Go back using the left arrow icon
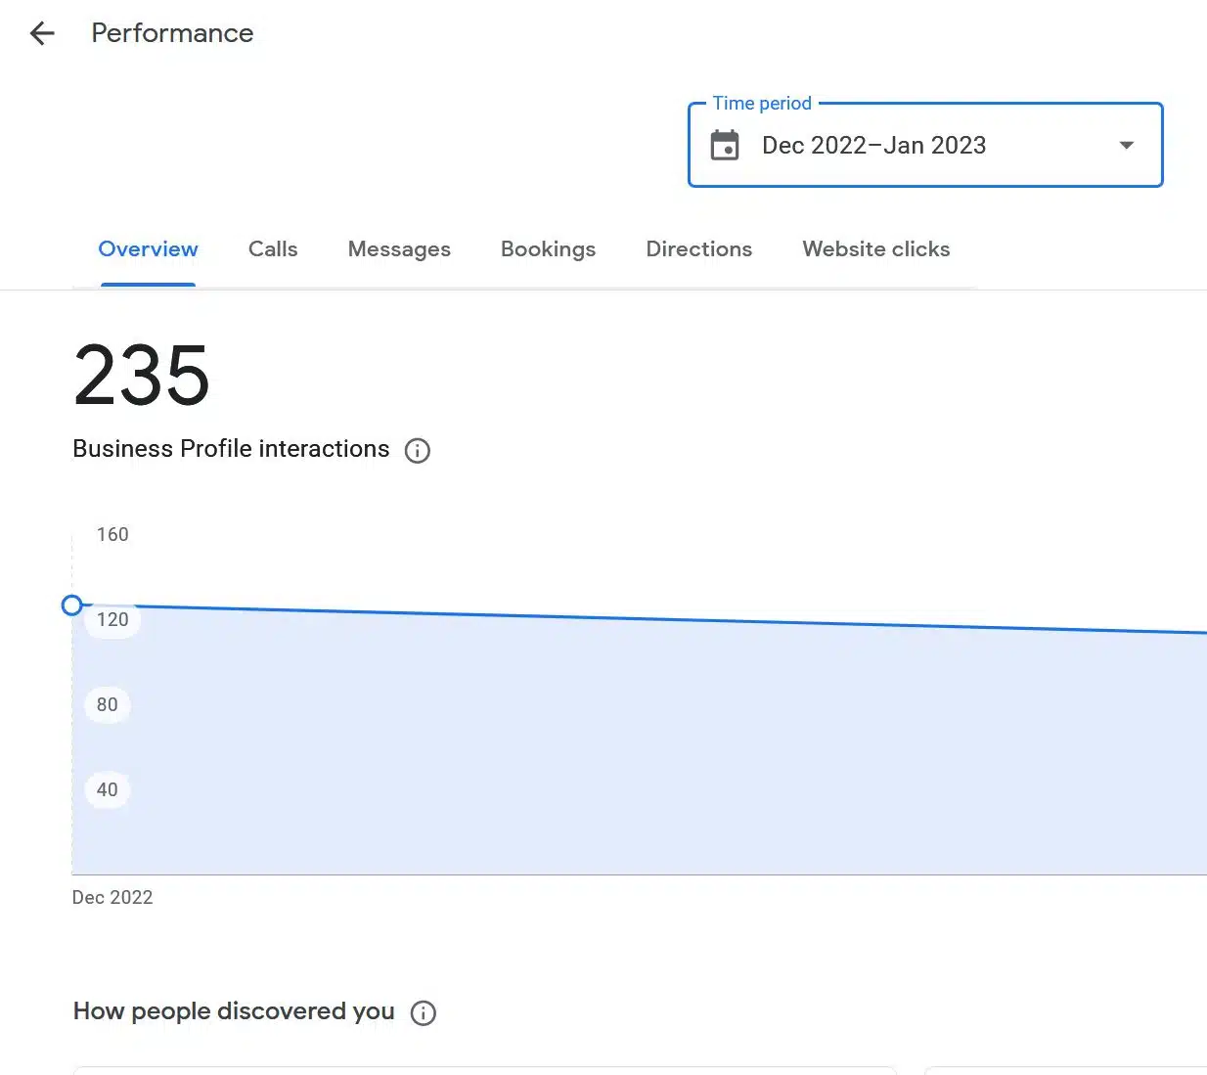Image resolution: width=1207 pixels, height=1075 pixels. click(42, 34)
